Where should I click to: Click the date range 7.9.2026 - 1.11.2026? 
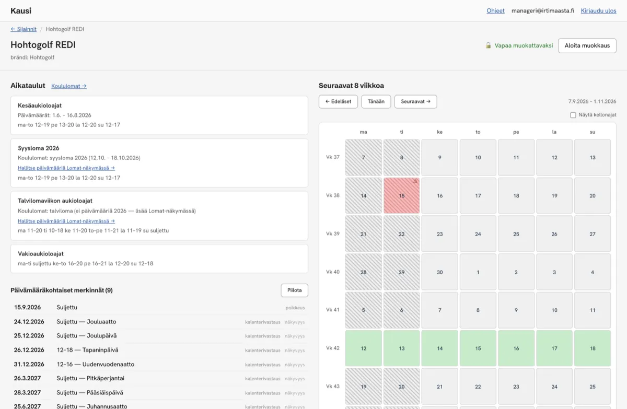(x=593, y=101)
